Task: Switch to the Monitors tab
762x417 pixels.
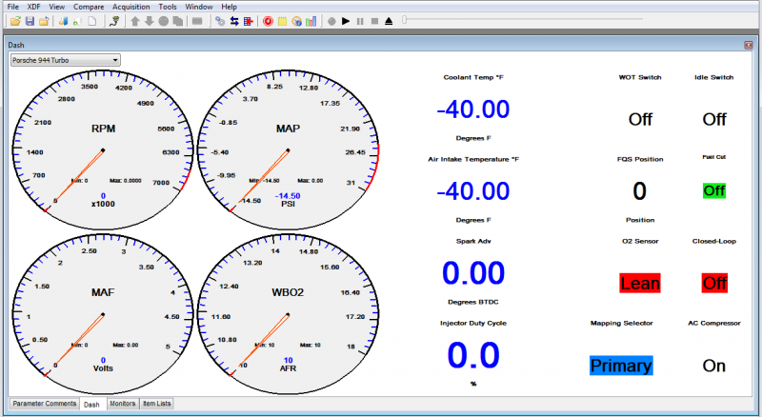Action: tap(122, 405)
